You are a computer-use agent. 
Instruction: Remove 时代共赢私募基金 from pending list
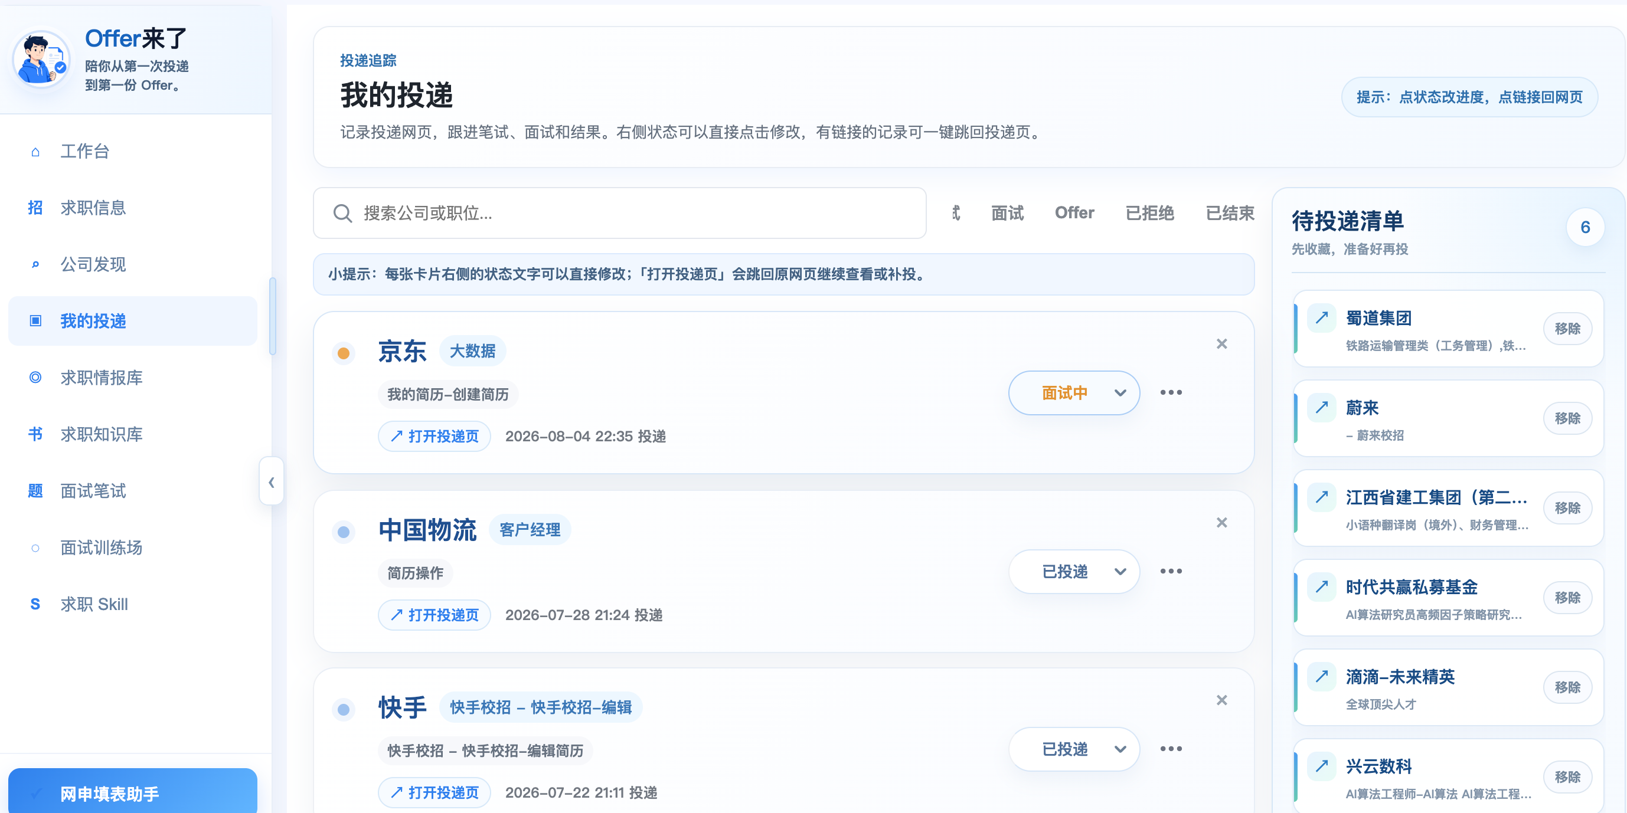(1567, 598)
